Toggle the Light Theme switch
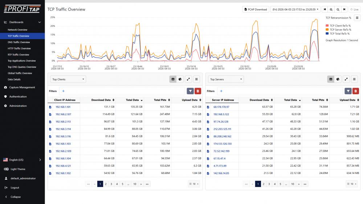Viewport: 363px width, 204px height. 6,169
